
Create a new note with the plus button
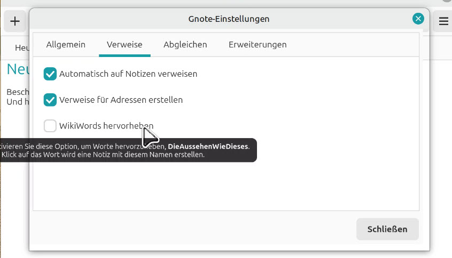coord(15,21)
